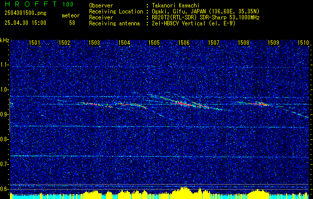313x199 pixels.
Task: Click the large yellow power peak below 1506
Action: pos(184,193)
